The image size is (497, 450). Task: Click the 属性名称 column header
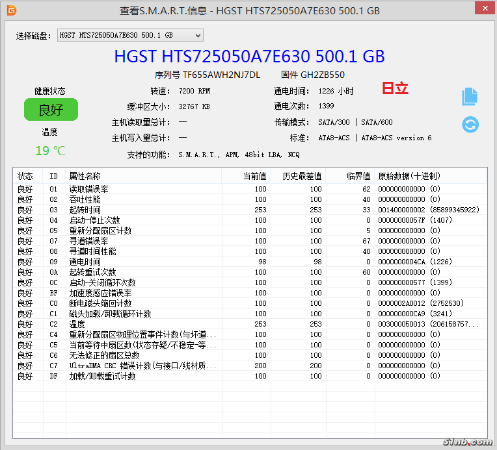point(85,176)
